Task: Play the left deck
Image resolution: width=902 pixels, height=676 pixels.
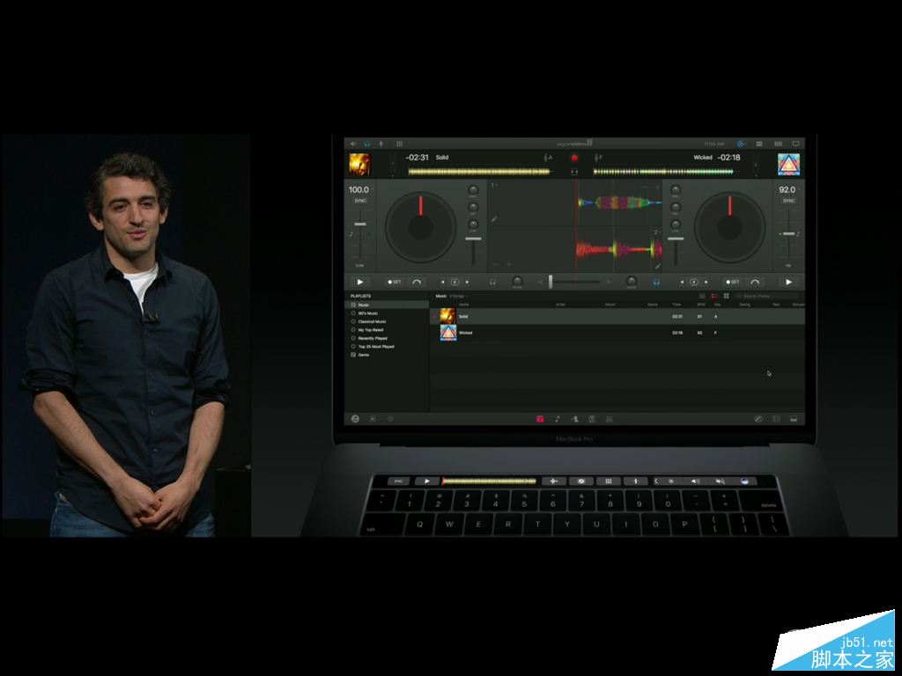Action: 360,283
